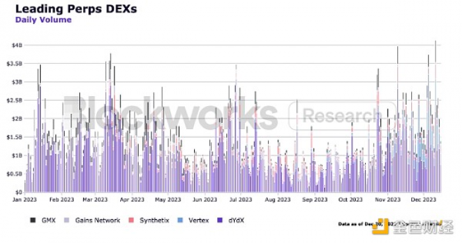Select the Jul 2023 x-axis label
This screenshot has height=243, width=462.
(240, 200)
